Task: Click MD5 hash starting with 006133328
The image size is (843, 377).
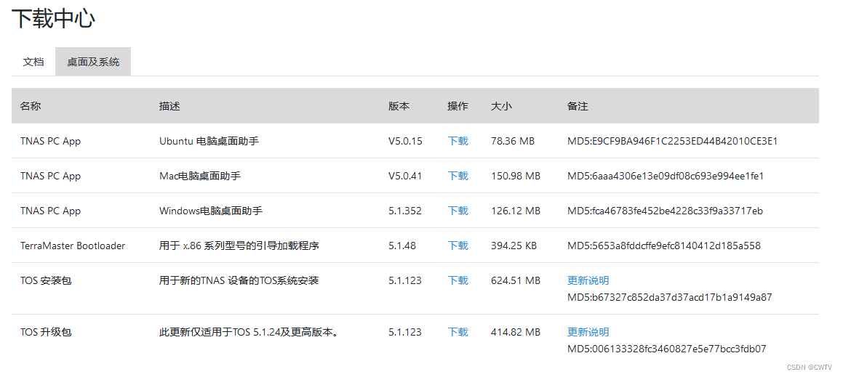Action: point(667,349)
